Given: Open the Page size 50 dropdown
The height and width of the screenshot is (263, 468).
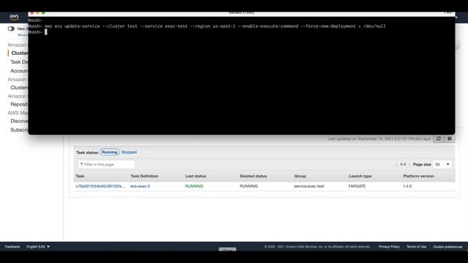Looking at the screenshot, I should pyautogui.click(x=442, y=164).
